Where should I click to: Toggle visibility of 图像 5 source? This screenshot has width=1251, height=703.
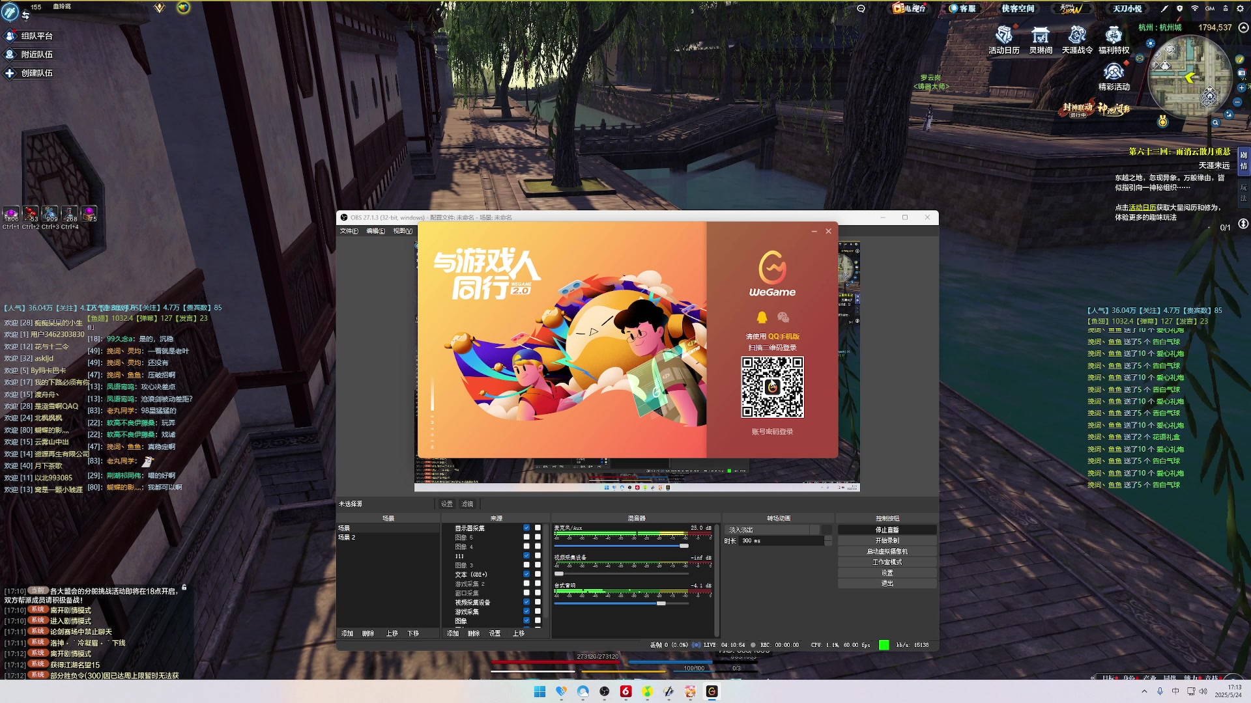tap(526, 537)
